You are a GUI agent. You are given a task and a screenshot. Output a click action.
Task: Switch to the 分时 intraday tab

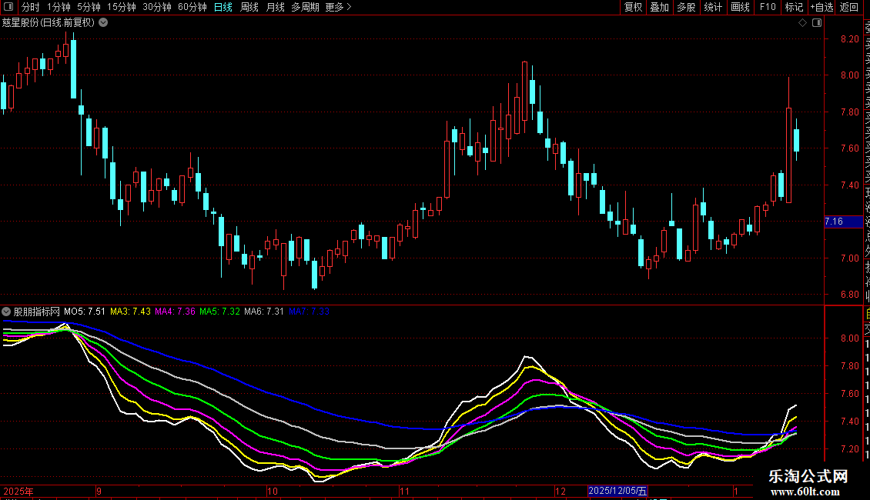click(30, 7)
